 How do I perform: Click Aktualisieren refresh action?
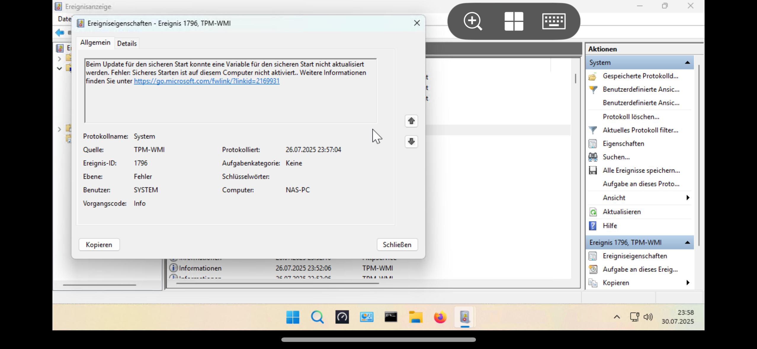(x=621, y=212)
